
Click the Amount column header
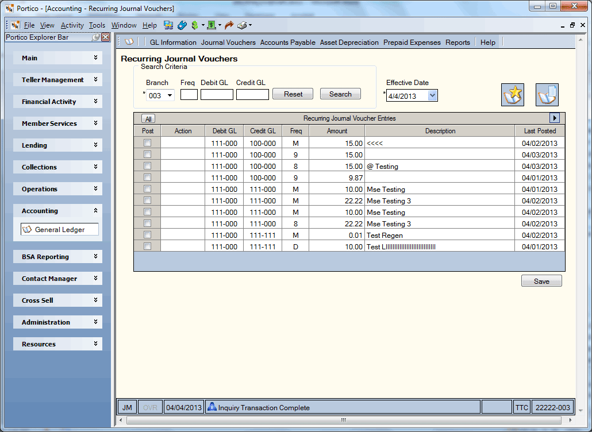tap(337, 131)
